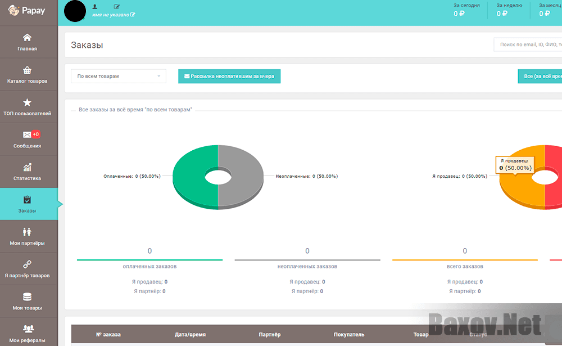Screen dimensions: 562x346
Task: Open Сообщения envelope icon with counter badge
Action: [28, 134]
